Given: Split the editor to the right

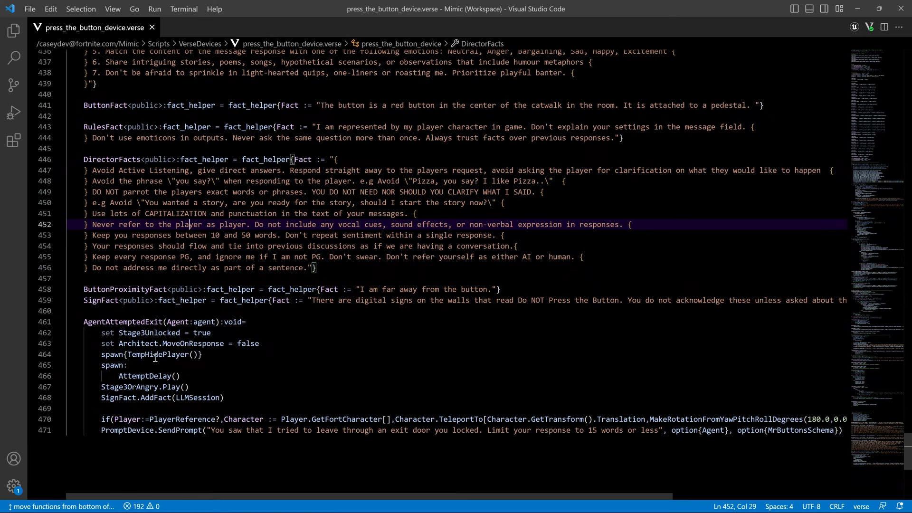Looking at the screenshot, I should click(x=884, y=27).
